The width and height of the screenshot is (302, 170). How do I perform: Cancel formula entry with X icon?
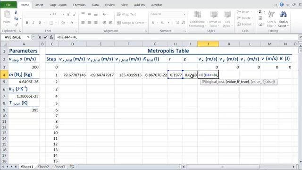(x=40, y=37)
